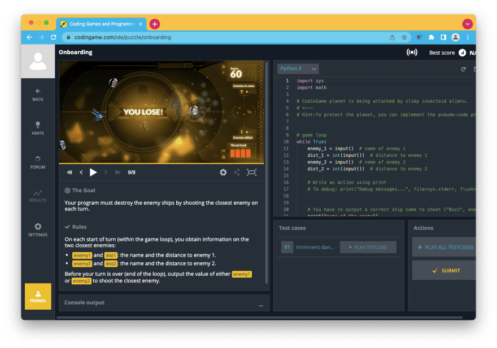Screen dimensions: 497x348
Task: Open the browser three-dot menu
Action: (x=468, y=37)
